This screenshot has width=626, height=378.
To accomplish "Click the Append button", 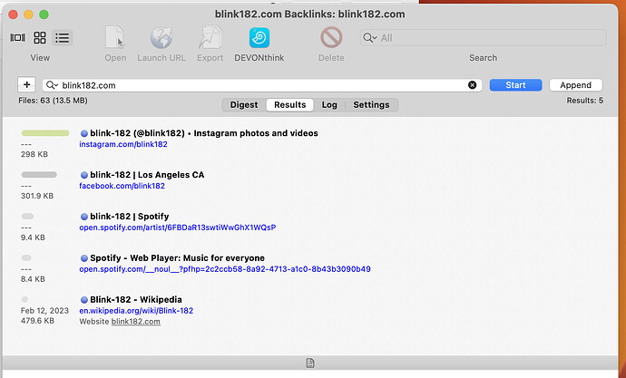I will tap(575, 85).
